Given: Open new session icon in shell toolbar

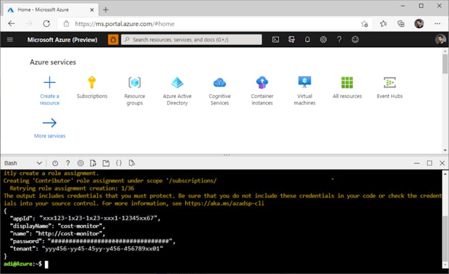Looking at the screenshot, I should click(x=106, y=163).
